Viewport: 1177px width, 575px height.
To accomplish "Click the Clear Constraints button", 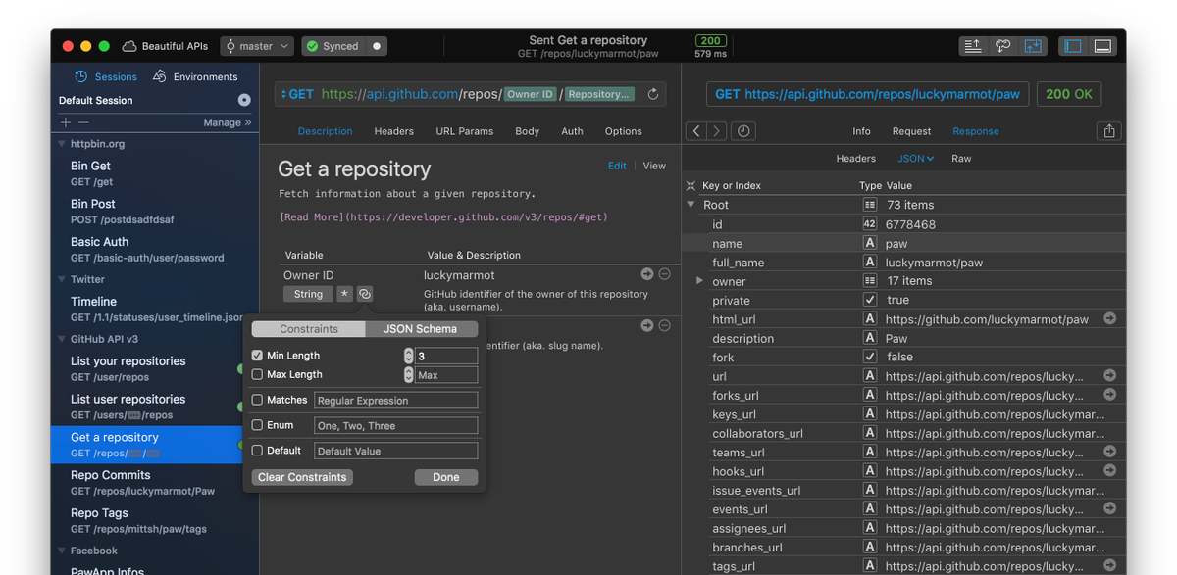I will pyautogui.click(x=302, y=477).
